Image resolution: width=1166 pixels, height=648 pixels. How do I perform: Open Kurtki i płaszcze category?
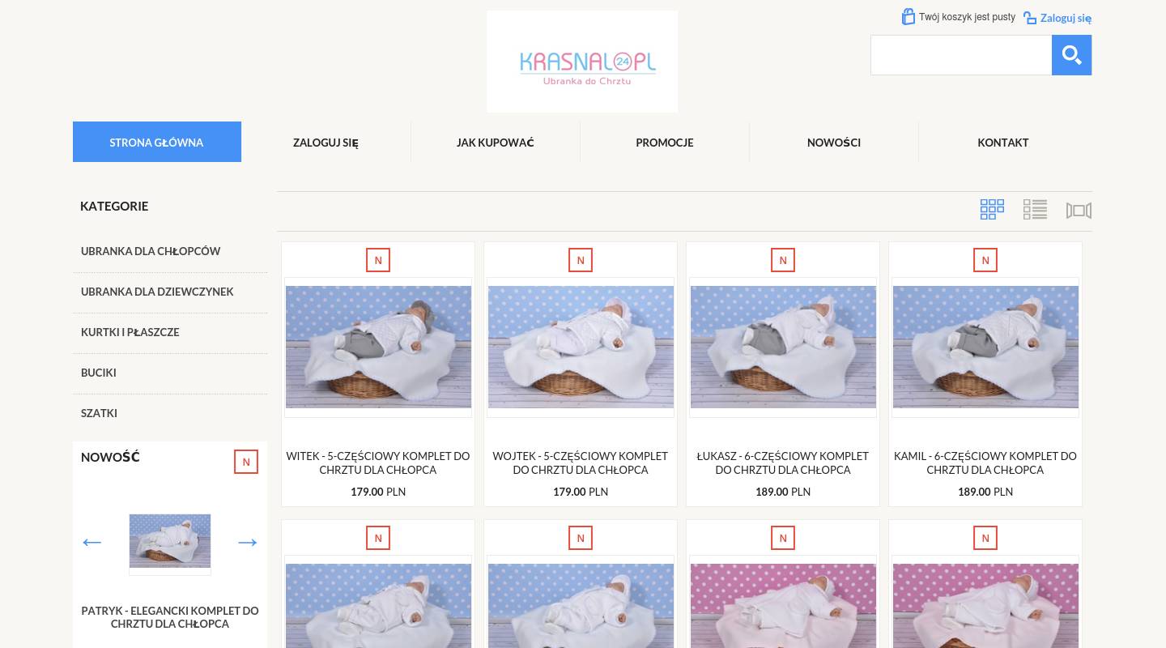(130, 332)
